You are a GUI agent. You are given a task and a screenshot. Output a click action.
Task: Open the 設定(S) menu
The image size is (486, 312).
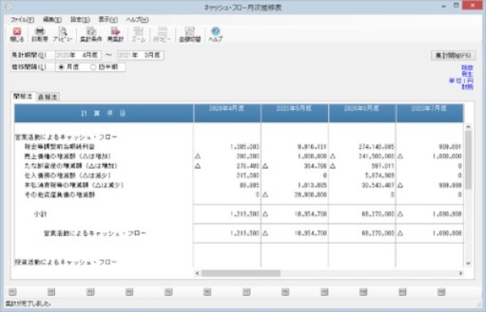coord(80,19)
